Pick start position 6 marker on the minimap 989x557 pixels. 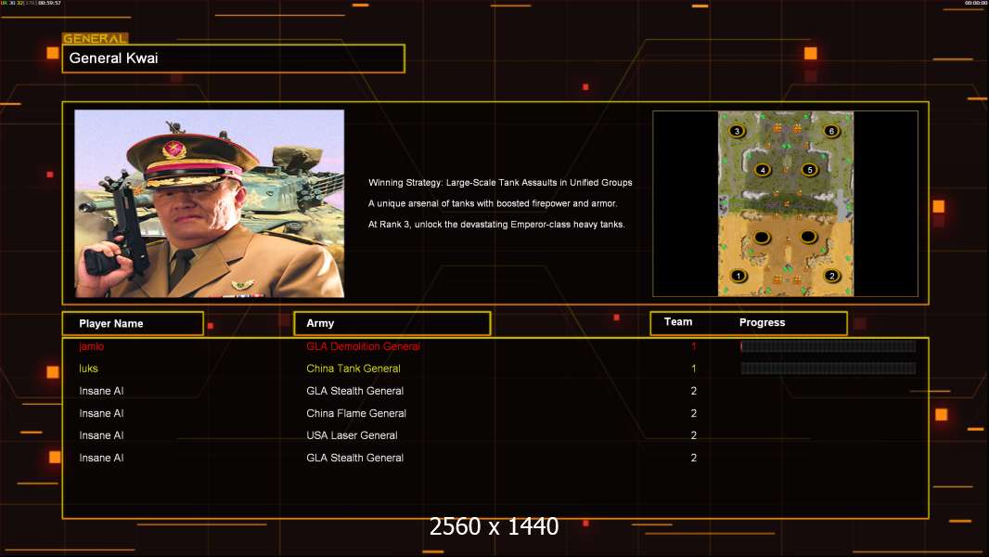[x=831, y=131]
